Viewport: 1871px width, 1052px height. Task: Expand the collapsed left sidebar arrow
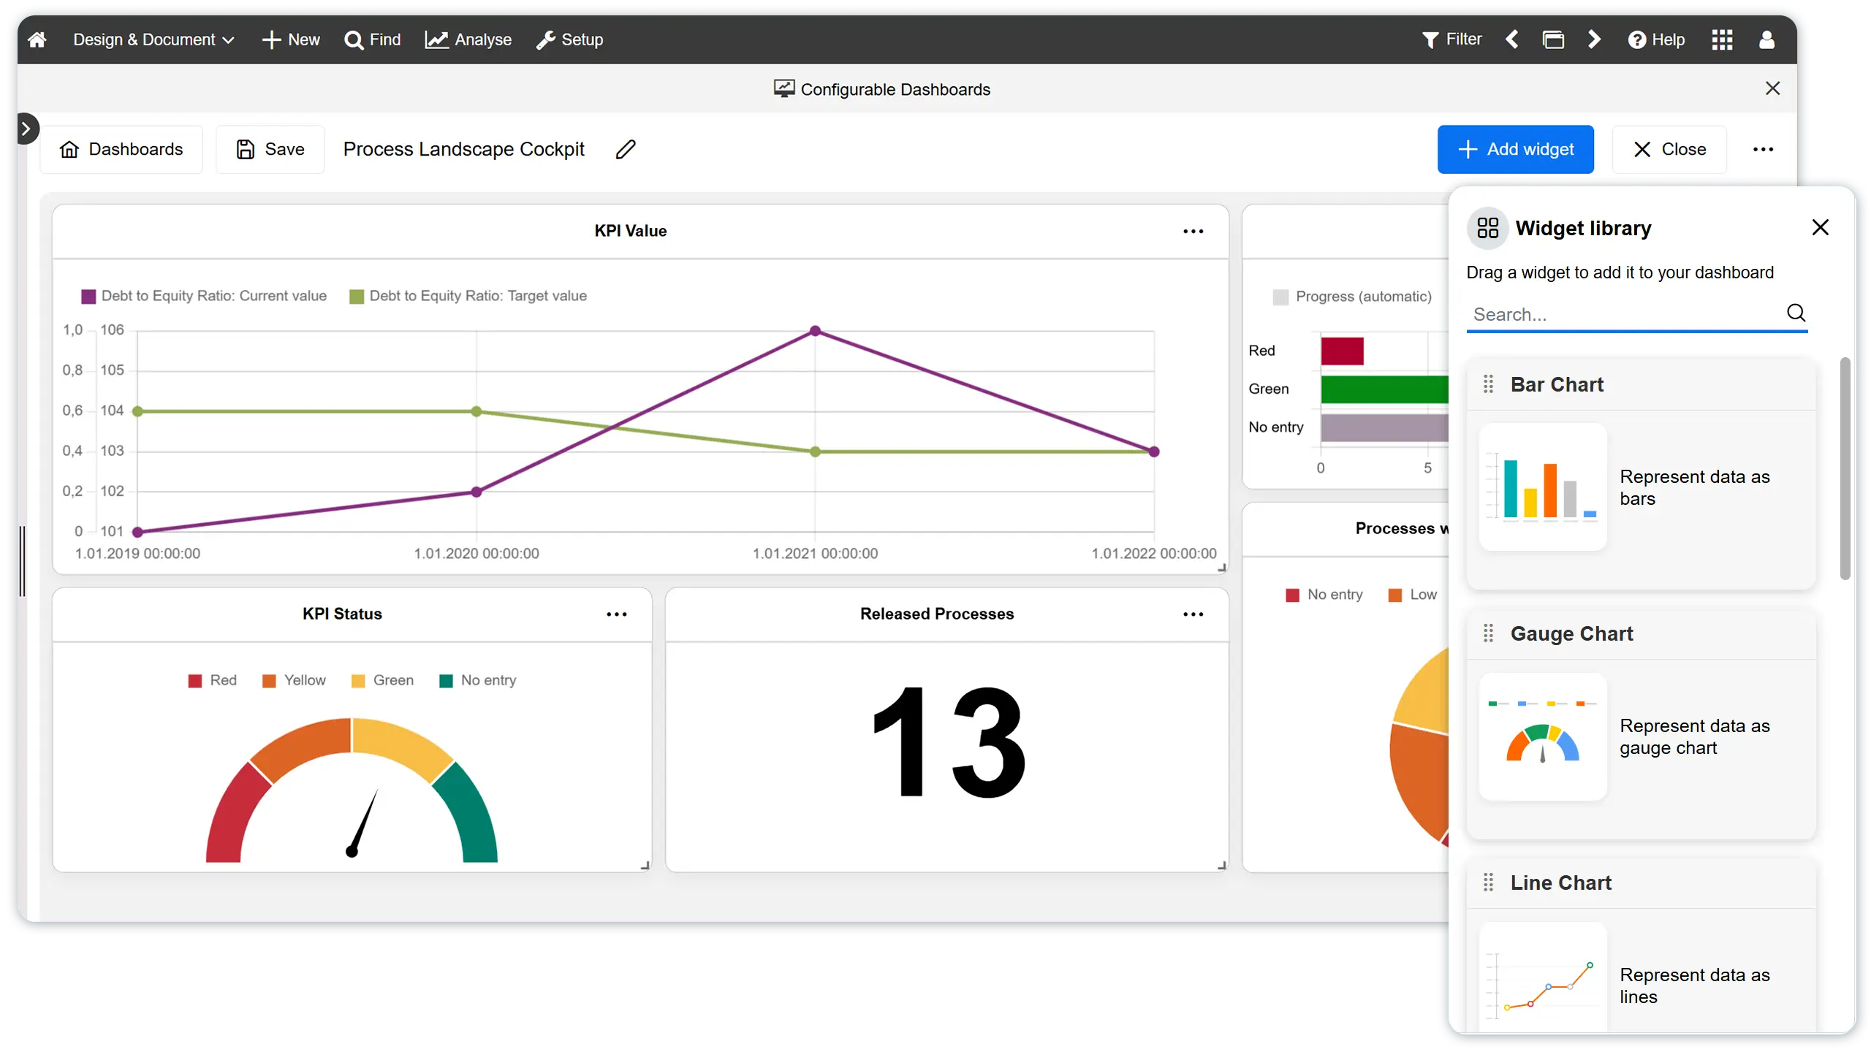(26, 129)
